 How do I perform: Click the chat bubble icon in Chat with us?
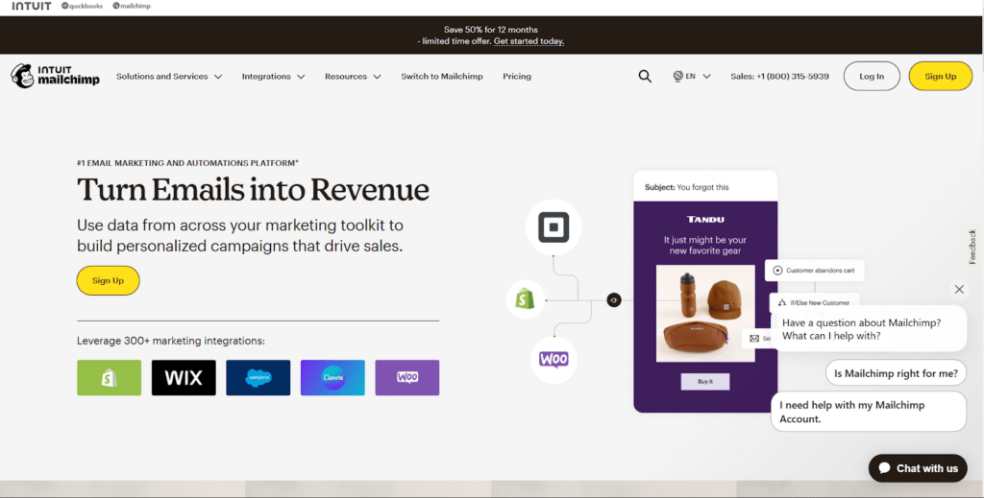(x=884, y=468)
